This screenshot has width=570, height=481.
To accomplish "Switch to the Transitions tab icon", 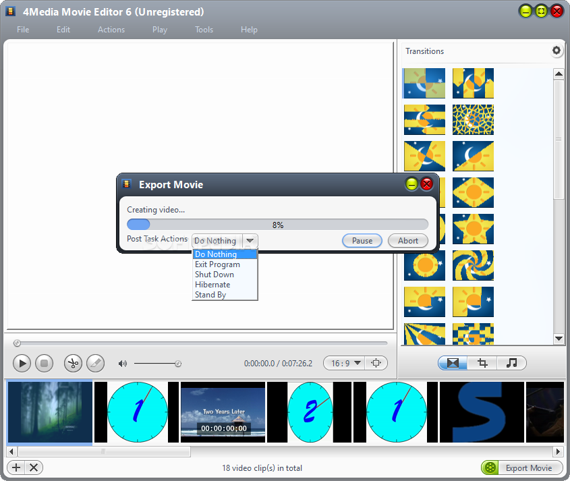I will coord(453,363).
